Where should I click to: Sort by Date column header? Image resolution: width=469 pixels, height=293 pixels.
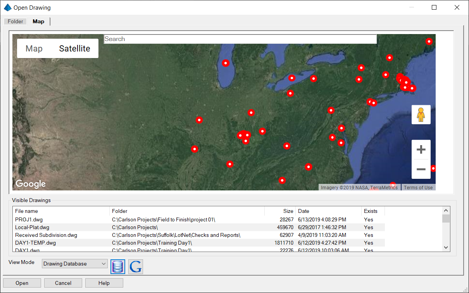pos(329,211)
